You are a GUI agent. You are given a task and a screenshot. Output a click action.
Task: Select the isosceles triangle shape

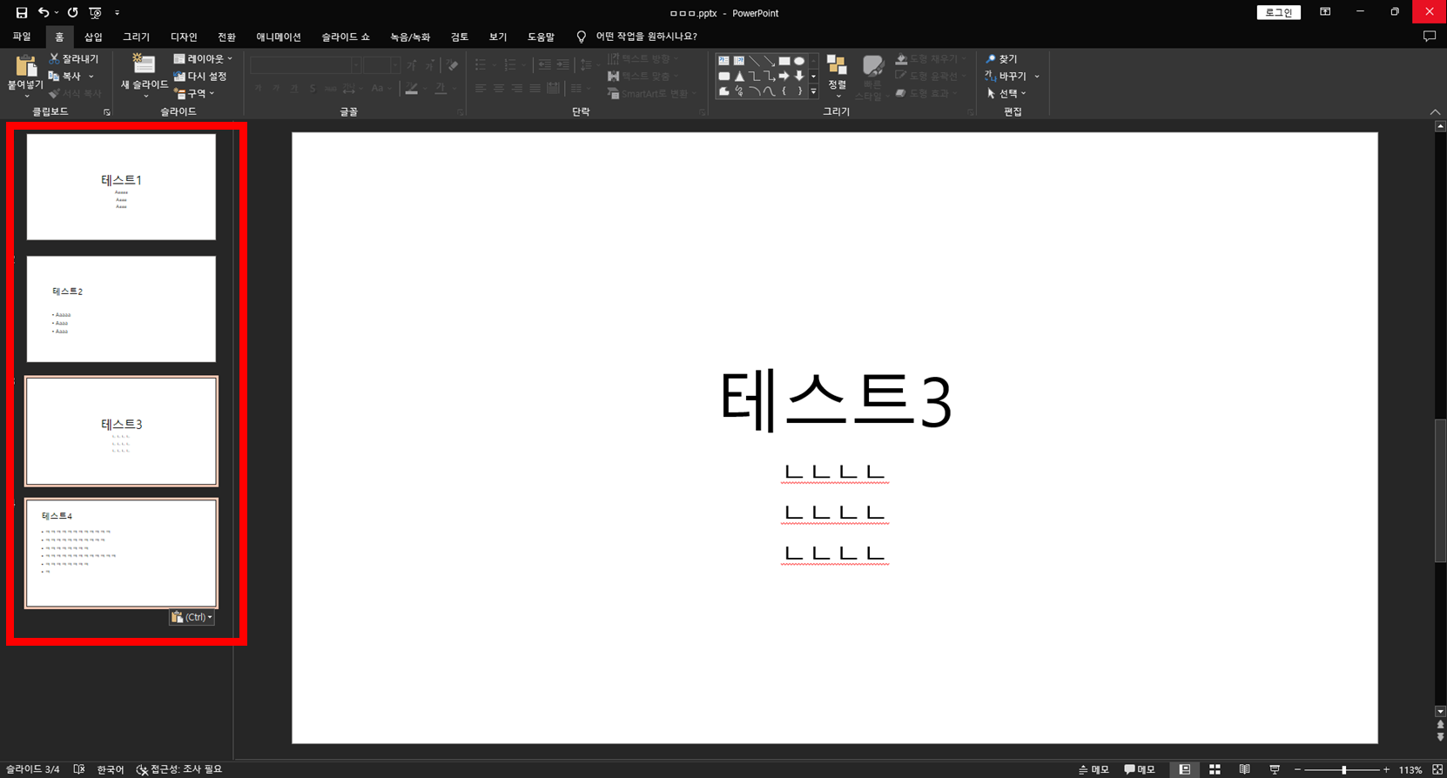tap(739, 76)
